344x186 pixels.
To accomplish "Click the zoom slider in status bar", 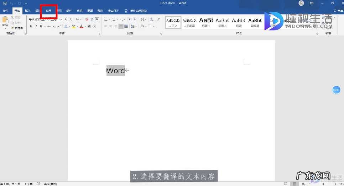I will click(x=323, y=184).
